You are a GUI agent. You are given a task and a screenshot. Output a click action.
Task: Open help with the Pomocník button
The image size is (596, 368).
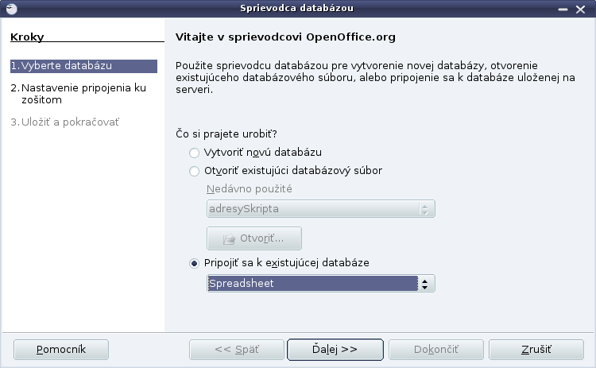click(x=61, y=350)
